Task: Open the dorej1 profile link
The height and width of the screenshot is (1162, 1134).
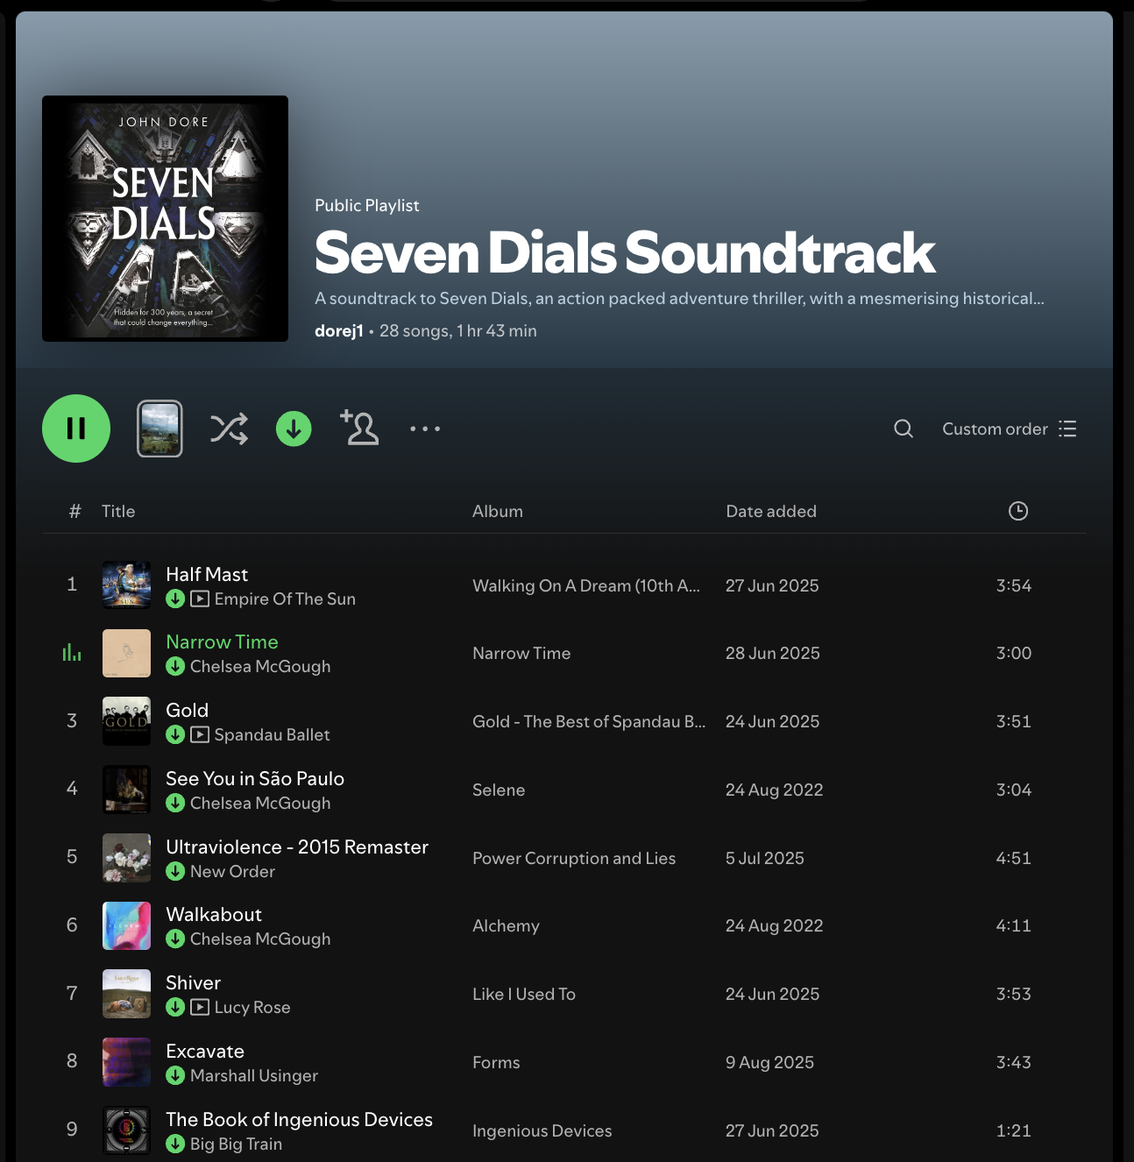Action: point(339,331)
